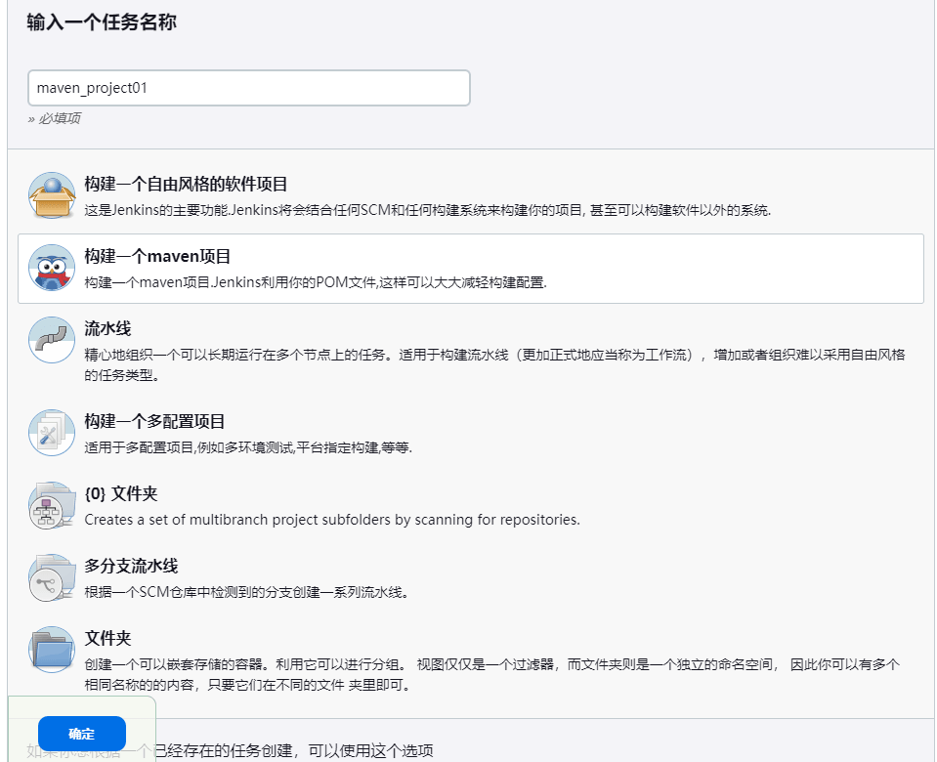Click the blue folder icon
Screen dimensions: 937x762
[52, 650]
